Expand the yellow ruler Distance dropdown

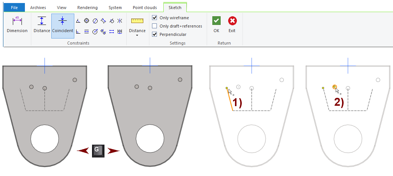point(137,35)
